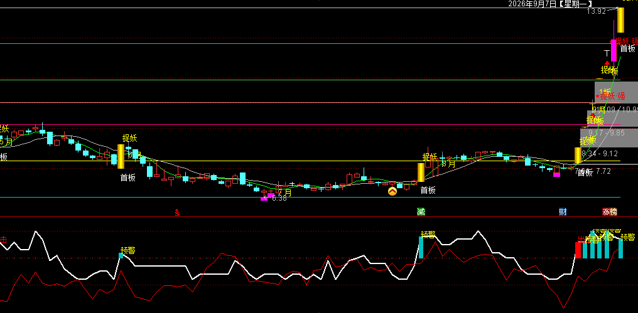Select the gold 首板 candle in June
The image size is (638, 313).
coord(121,157)
